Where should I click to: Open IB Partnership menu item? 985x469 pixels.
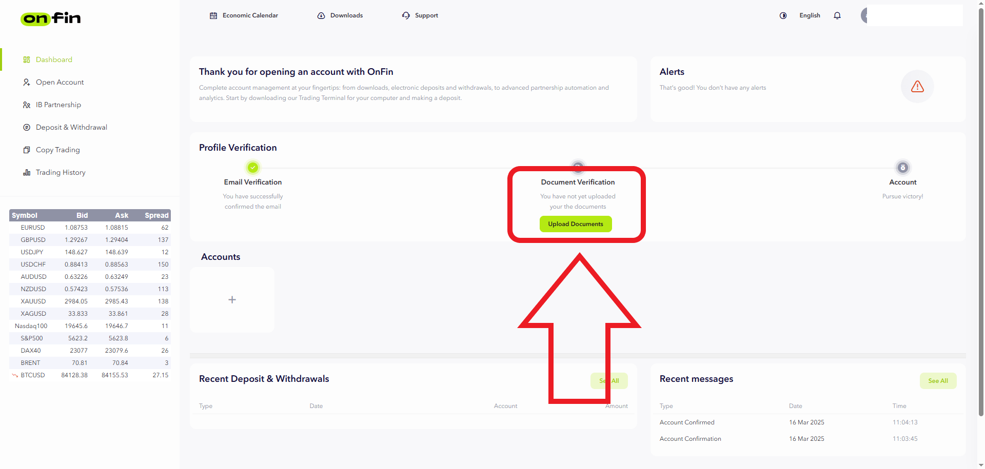(x=58, y=105)
